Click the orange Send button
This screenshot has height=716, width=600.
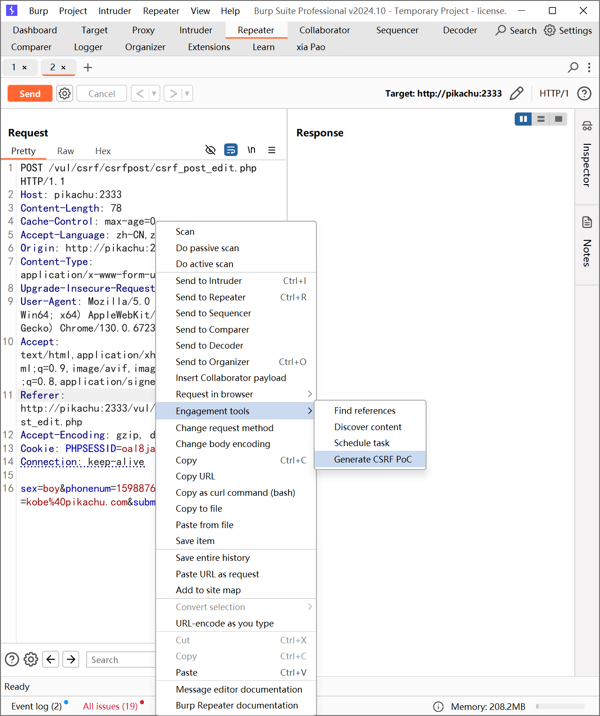pos(30,93)
